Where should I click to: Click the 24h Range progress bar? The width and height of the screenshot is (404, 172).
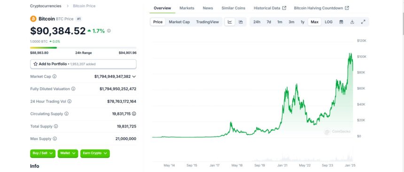click(x=83, y=47)
